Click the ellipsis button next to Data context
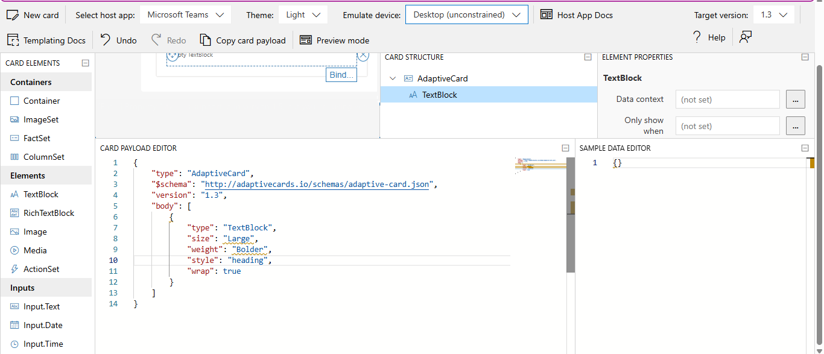Screen dimensions: 824x354 (796, 100)
